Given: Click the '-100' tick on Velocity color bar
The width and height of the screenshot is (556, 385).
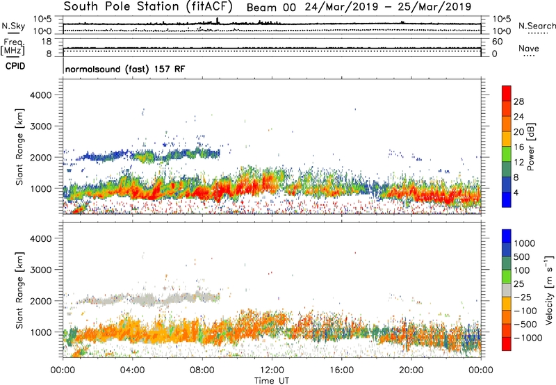Looking at the screenshot, I should pos(525,311).
